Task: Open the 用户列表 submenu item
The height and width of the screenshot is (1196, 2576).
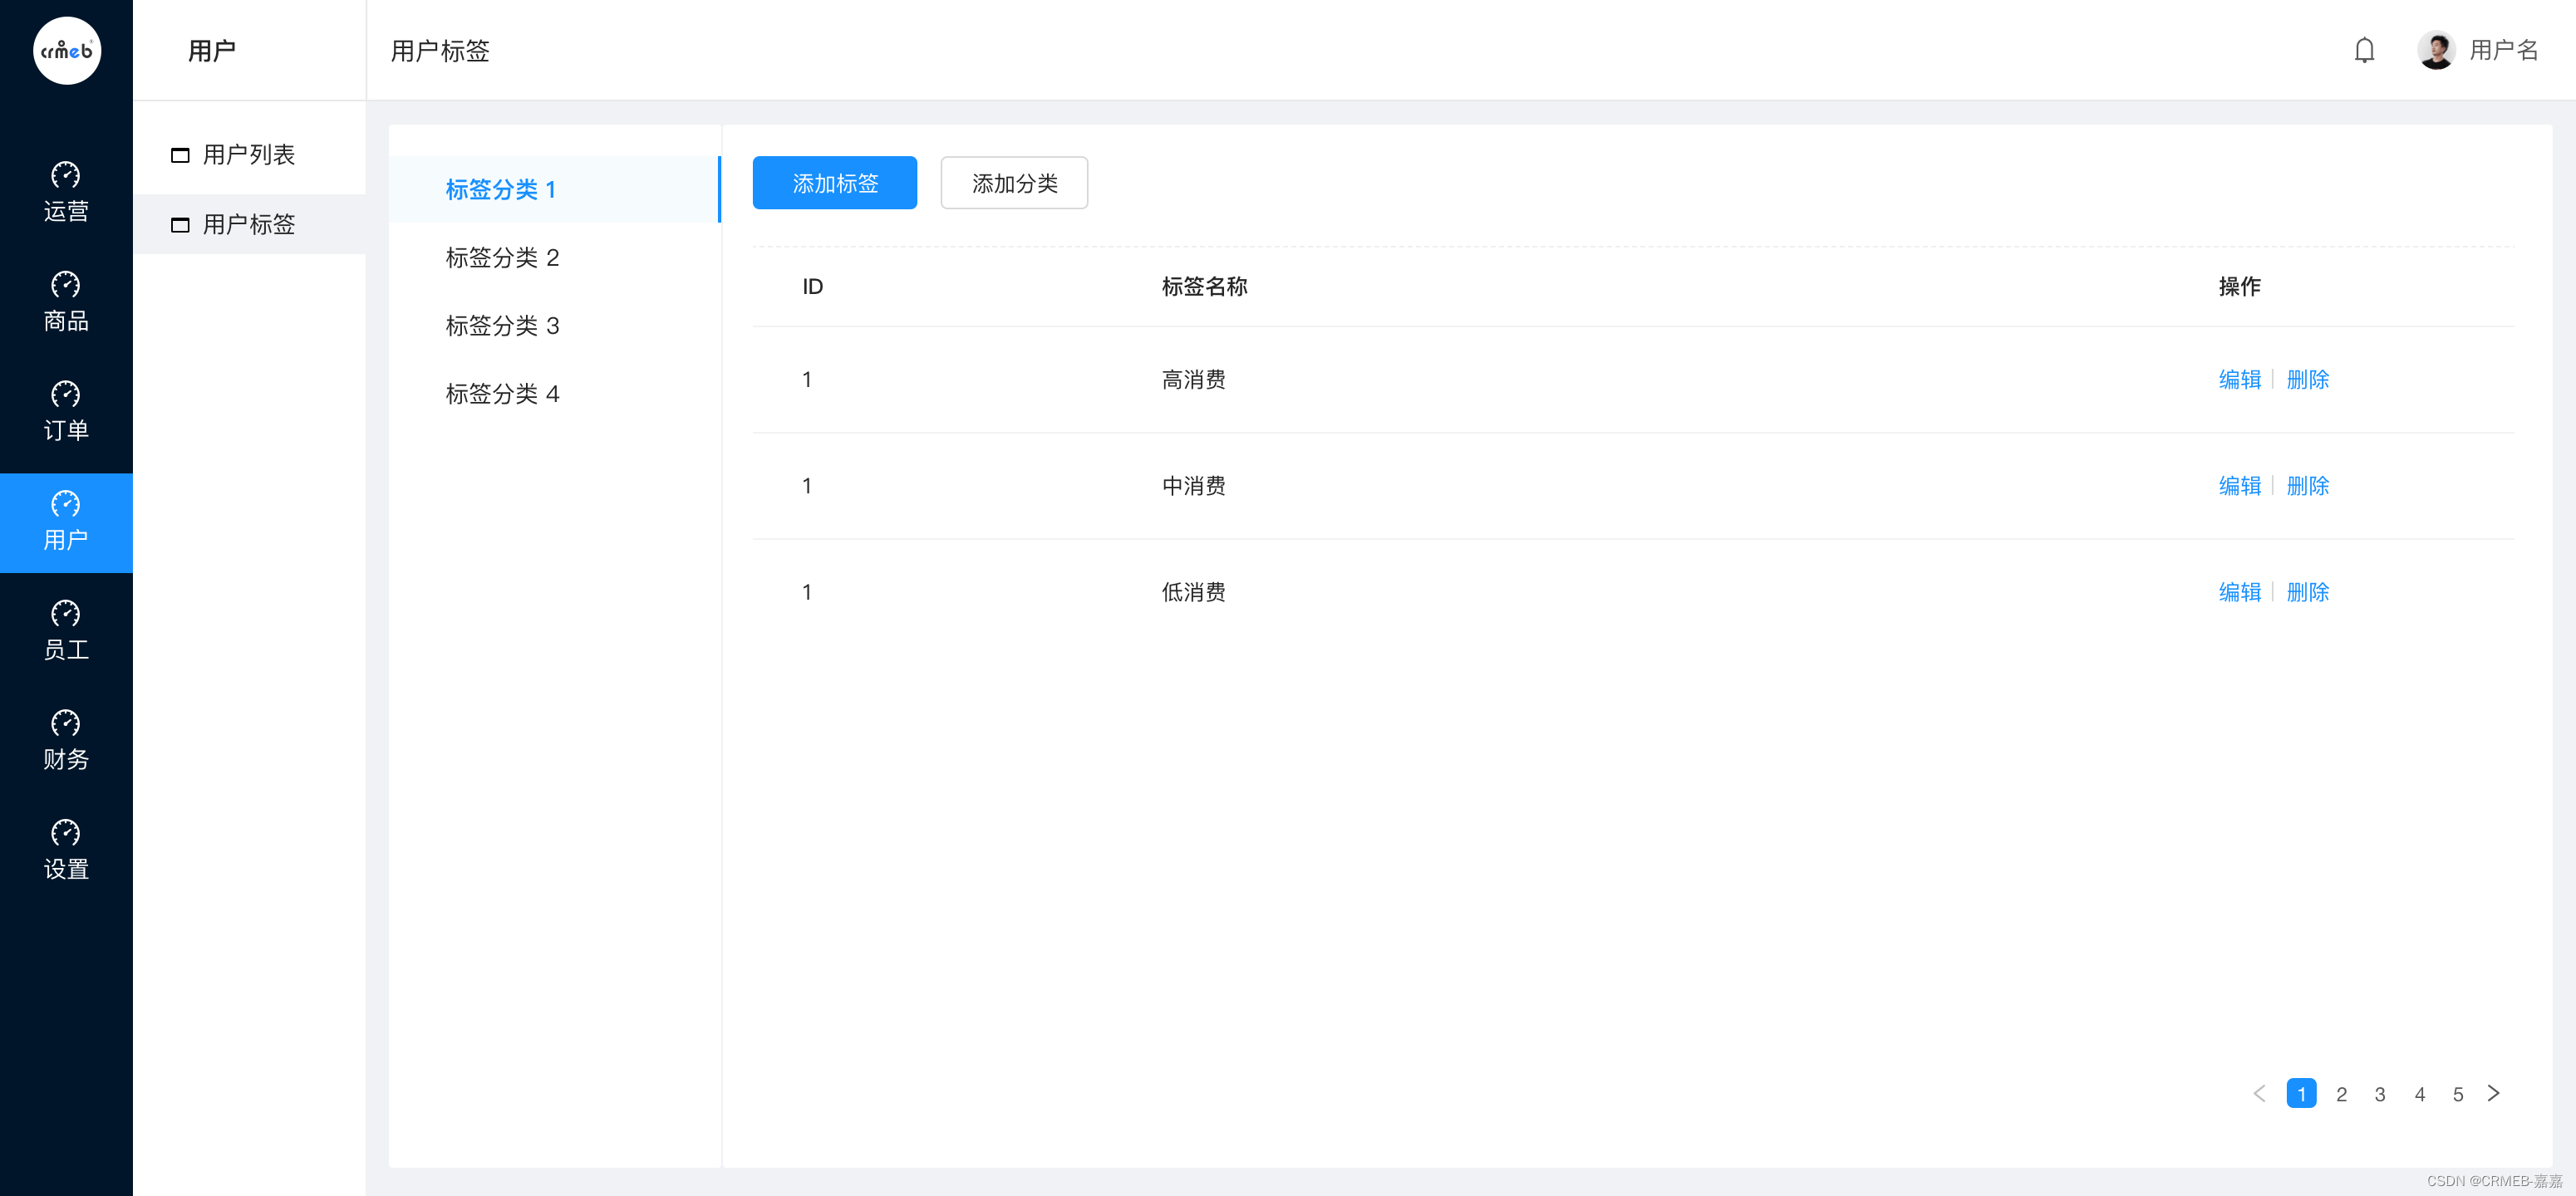Action: point(248,154)
